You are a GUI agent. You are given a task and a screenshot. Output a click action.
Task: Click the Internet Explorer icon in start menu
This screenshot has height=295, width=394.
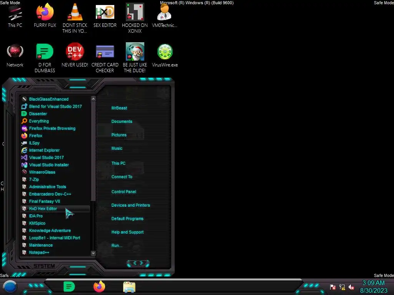pos(24,150)
